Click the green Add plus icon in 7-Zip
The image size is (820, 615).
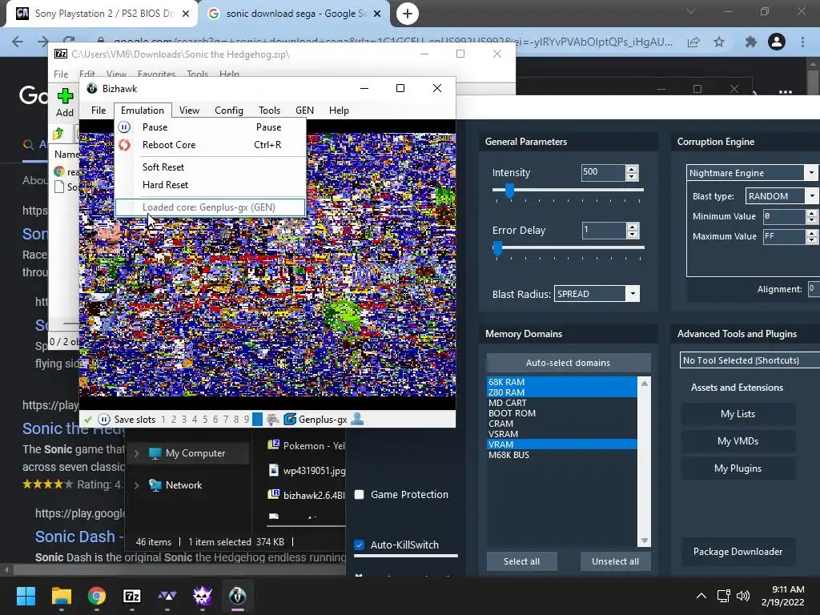[x=65, y=96]
